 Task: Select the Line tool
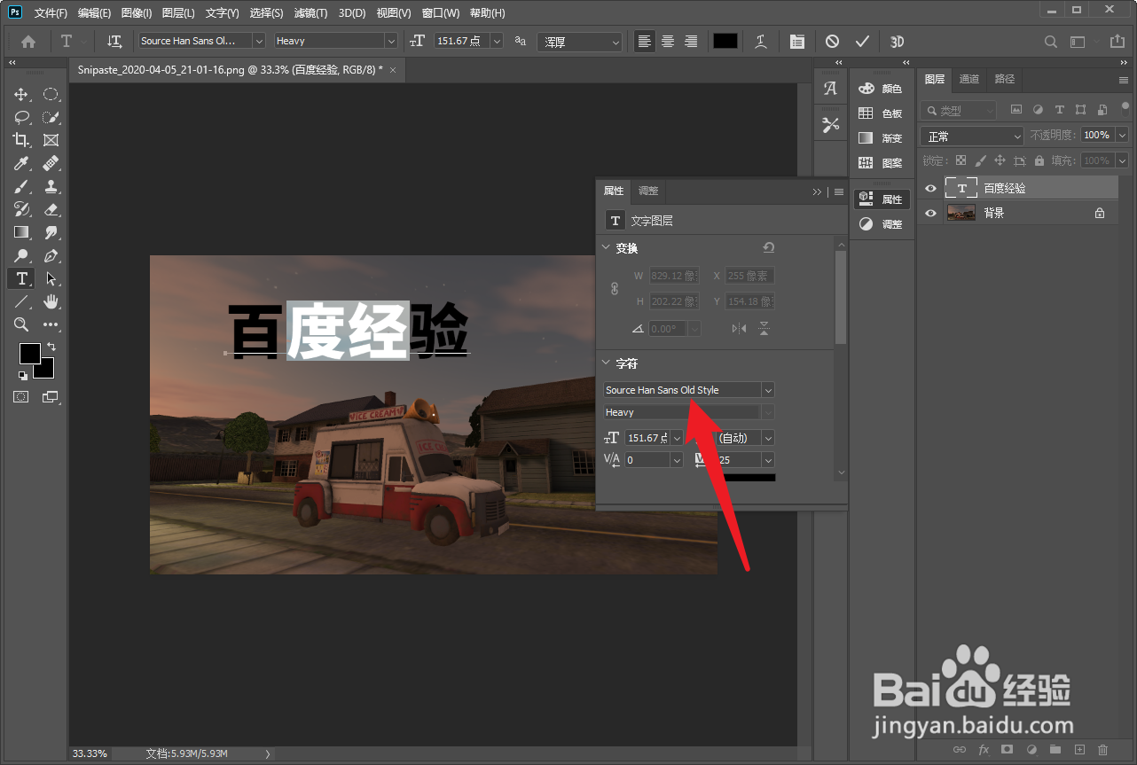(21, 301)
